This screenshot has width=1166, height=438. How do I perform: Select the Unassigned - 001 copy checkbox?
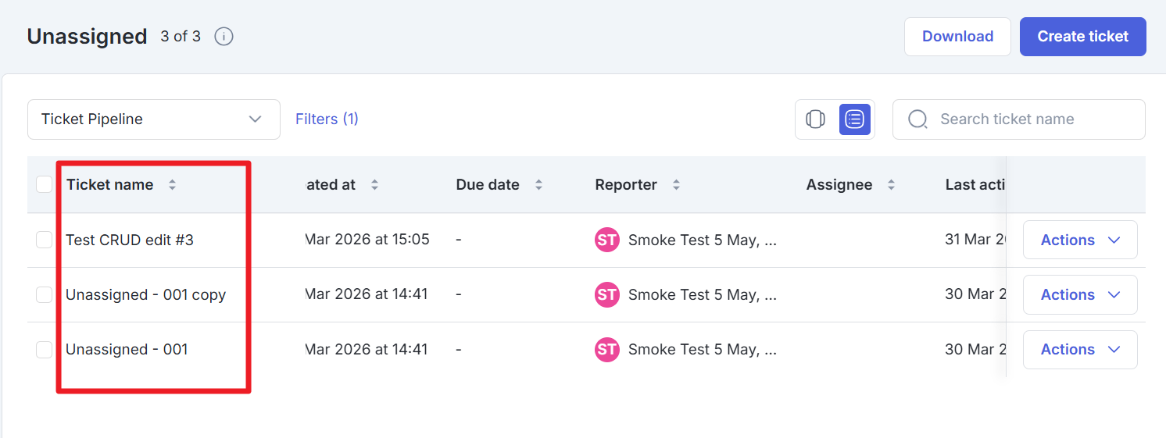pyautogui.click(x=45, y=295)
